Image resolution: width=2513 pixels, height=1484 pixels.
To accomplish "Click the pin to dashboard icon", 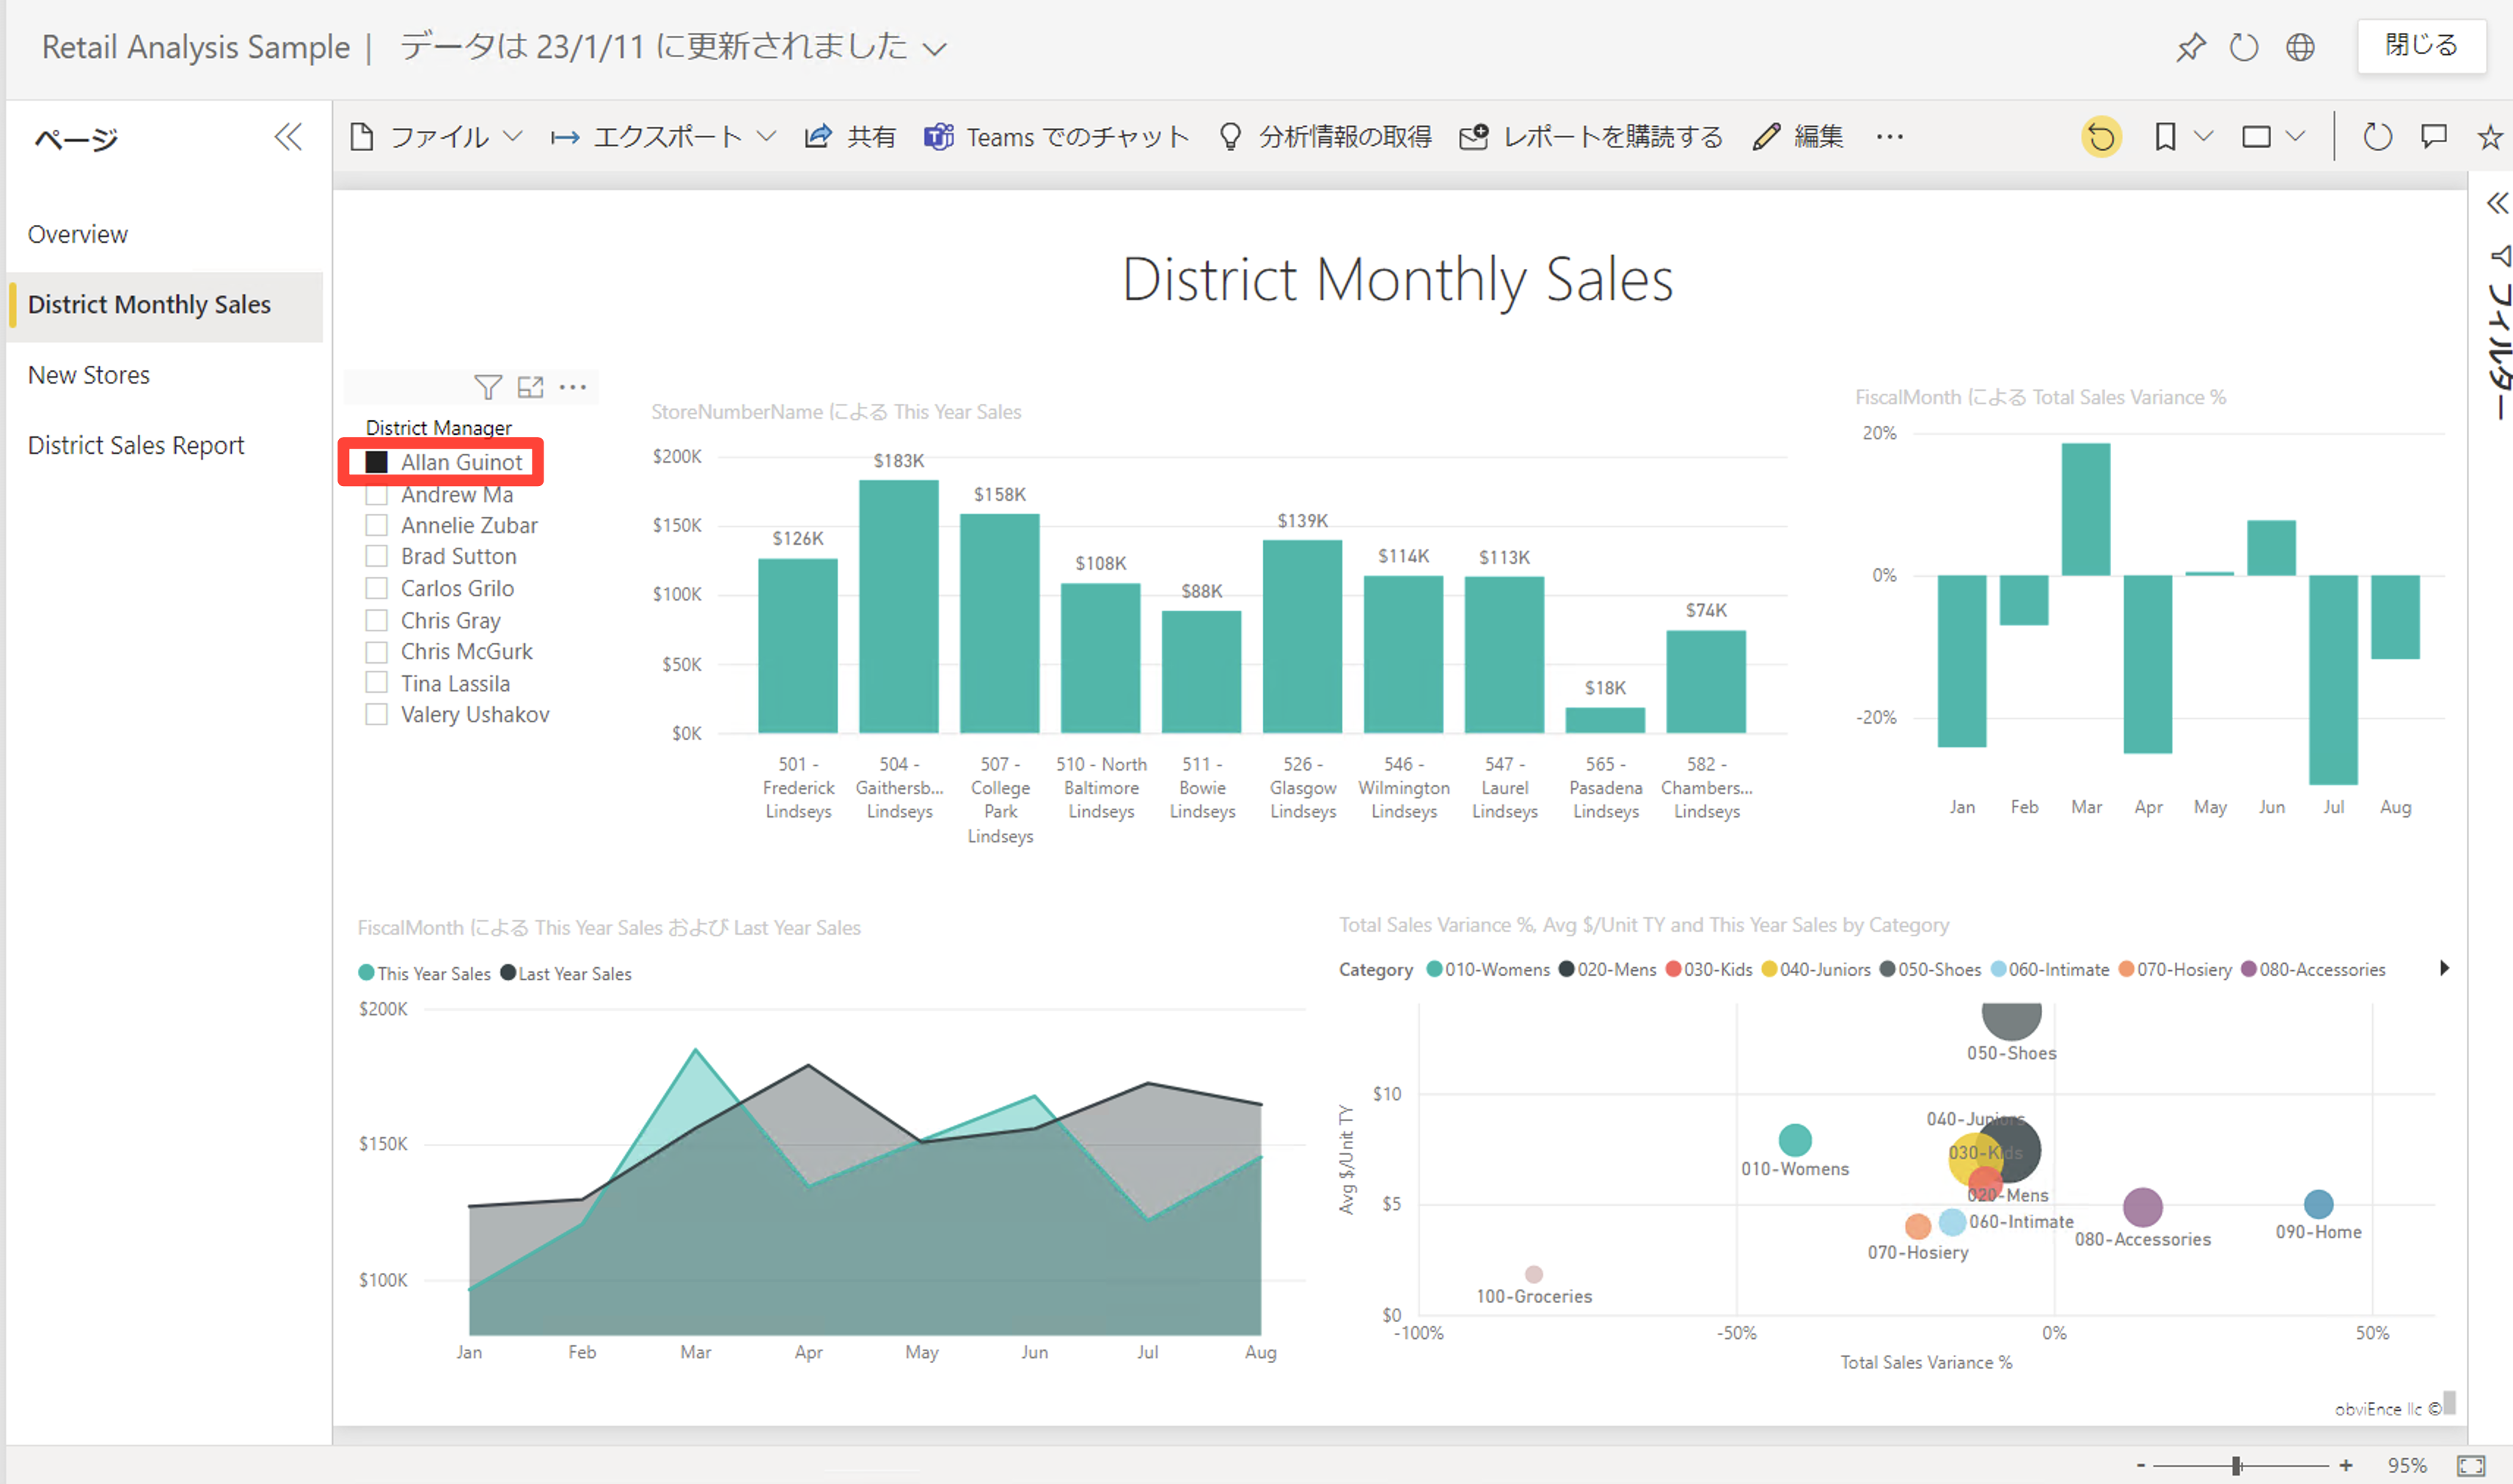I will [x=2190, y=47].
